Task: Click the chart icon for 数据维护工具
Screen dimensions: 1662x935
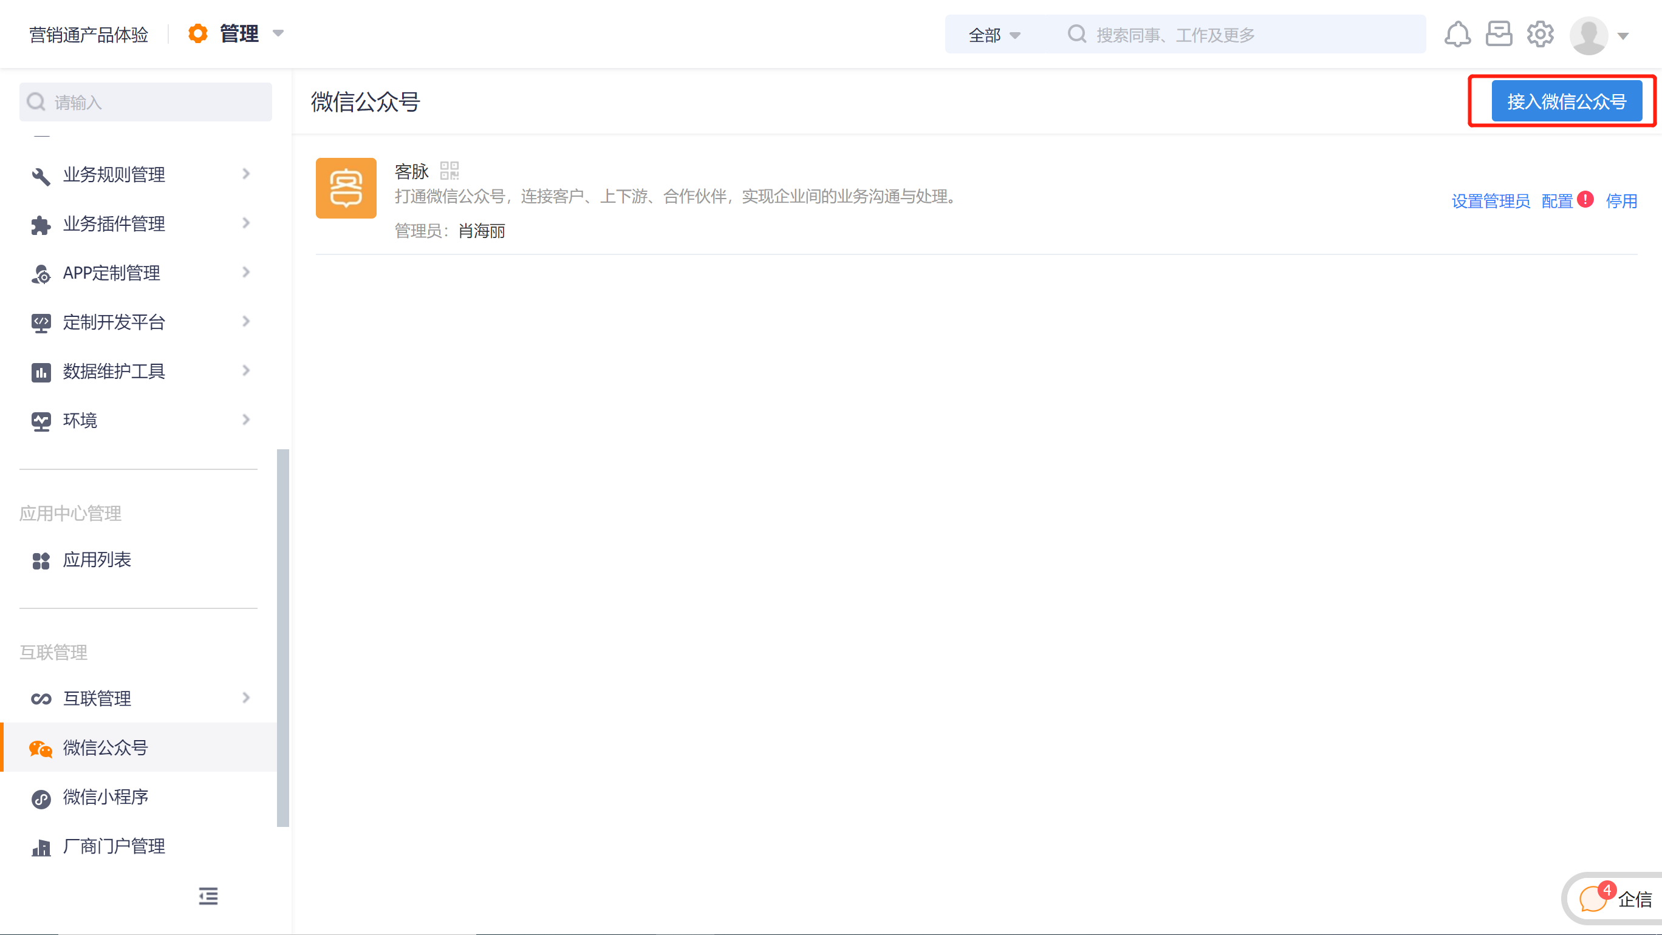Action: [x=41, y=372]
